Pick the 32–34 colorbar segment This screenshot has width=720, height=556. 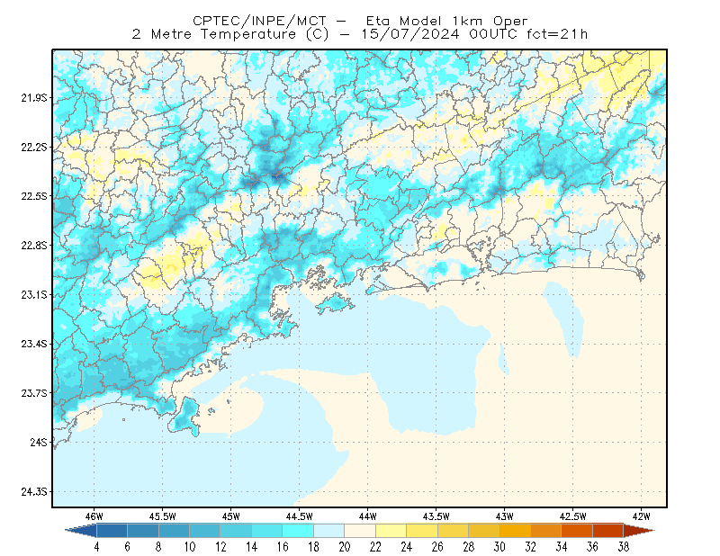546,530
